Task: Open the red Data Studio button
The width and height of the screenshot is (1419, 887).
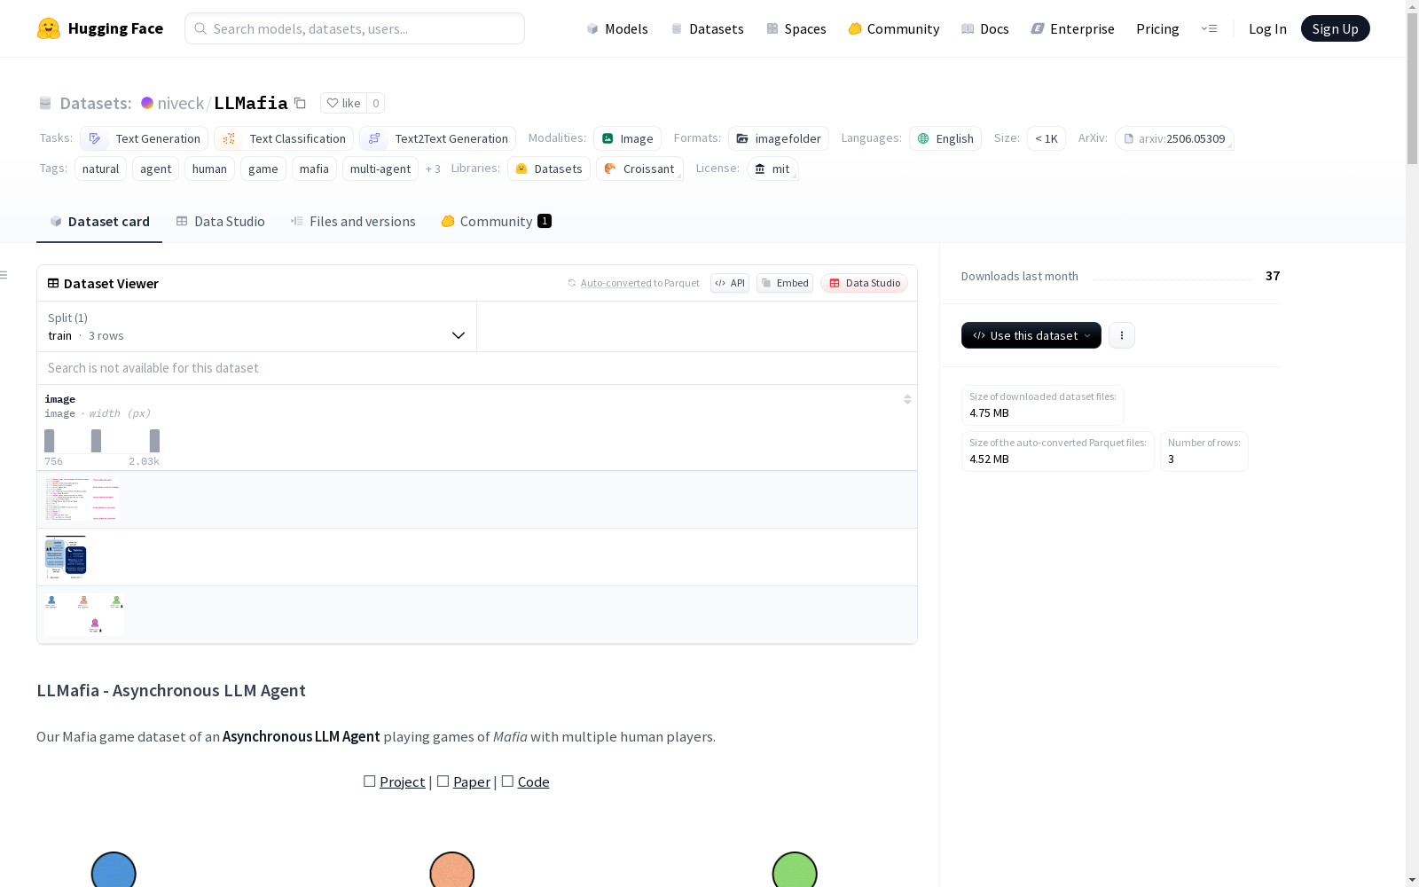Action: tap(865, 283)
